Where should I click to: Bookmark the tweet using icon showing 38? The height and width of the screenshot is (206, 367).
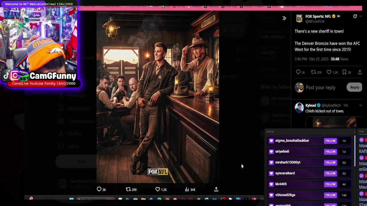click(344, 72)
